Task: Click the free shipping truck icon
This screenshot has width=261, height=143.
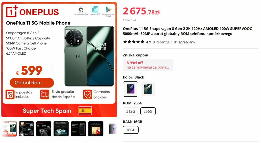Action: [x=45, y=94]
